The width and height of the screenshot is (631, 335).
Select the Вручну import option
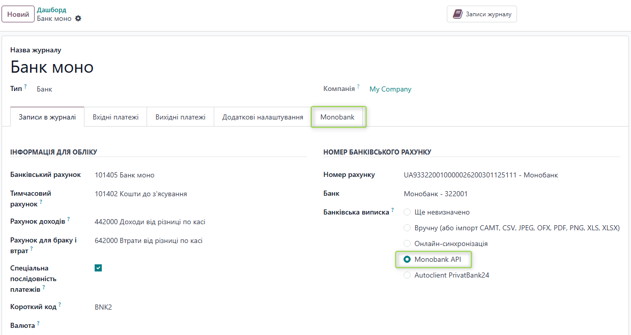point(407,228)
